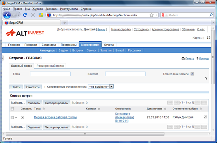Viewport: 217px width, 143px height.
Task: Click the top Удалить button
Action: 34,103
